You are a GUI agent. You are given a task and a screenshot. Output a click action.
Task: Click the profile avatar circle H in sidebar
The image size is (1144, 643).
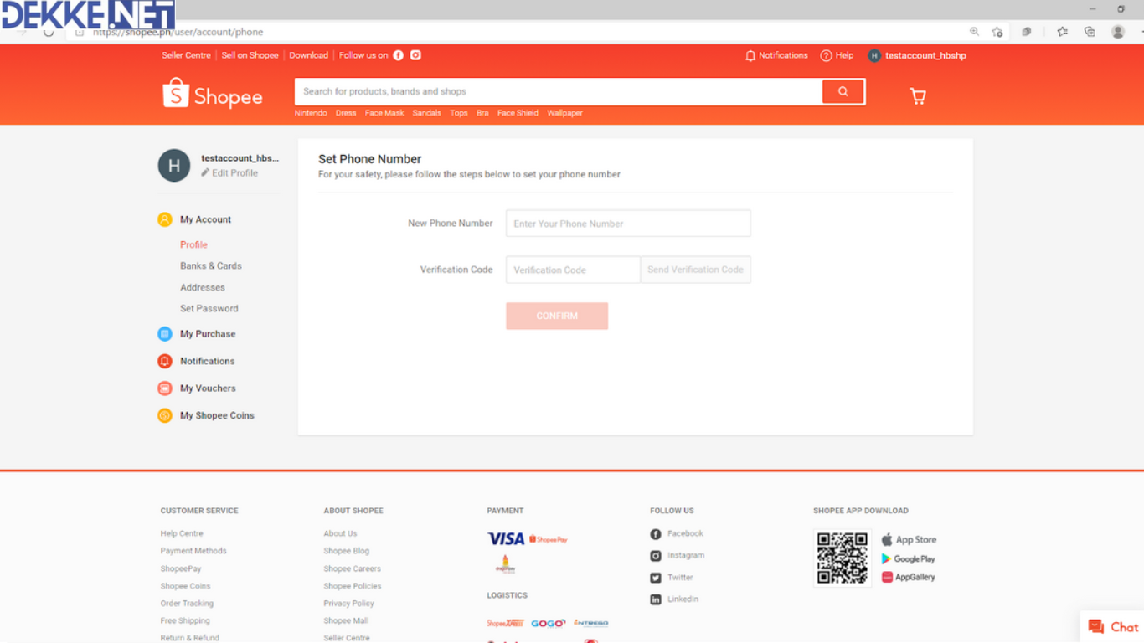(x=174, y=166)
